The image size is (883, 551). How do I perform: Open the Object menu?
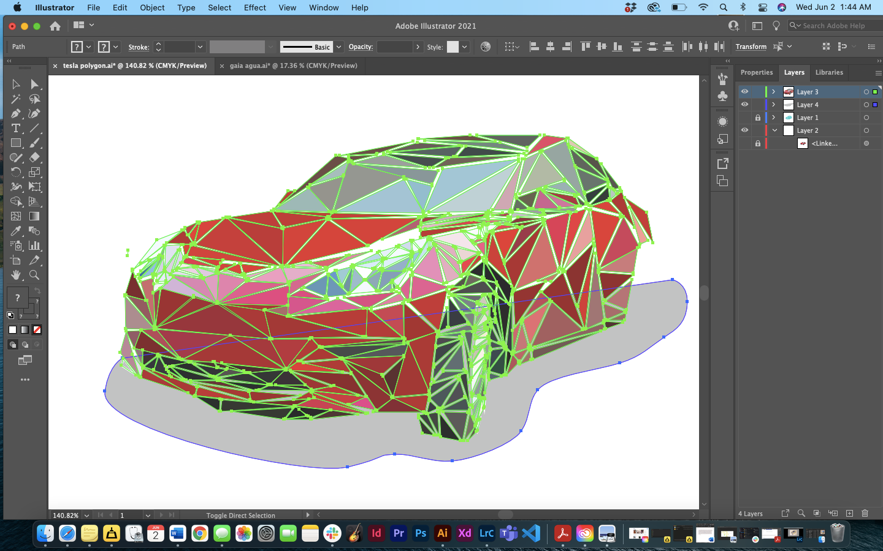[152, 7]
